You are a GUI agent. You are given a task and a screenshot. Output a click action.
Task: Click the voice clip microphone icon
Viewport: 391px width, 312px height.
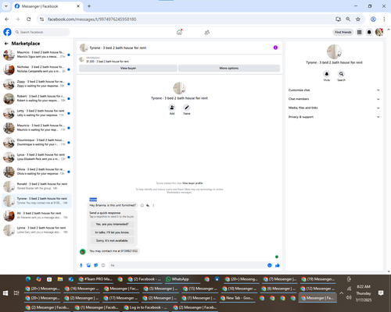[x=81, y=265]
